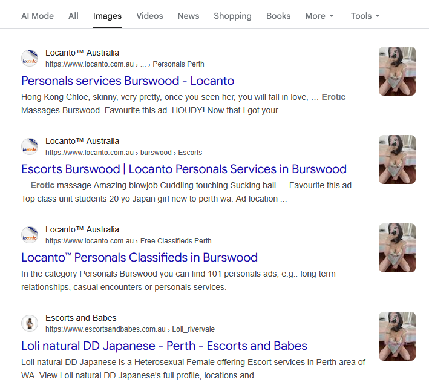
Task: Click the Escorts and Babes site favicon
Action: click(30, 323)
